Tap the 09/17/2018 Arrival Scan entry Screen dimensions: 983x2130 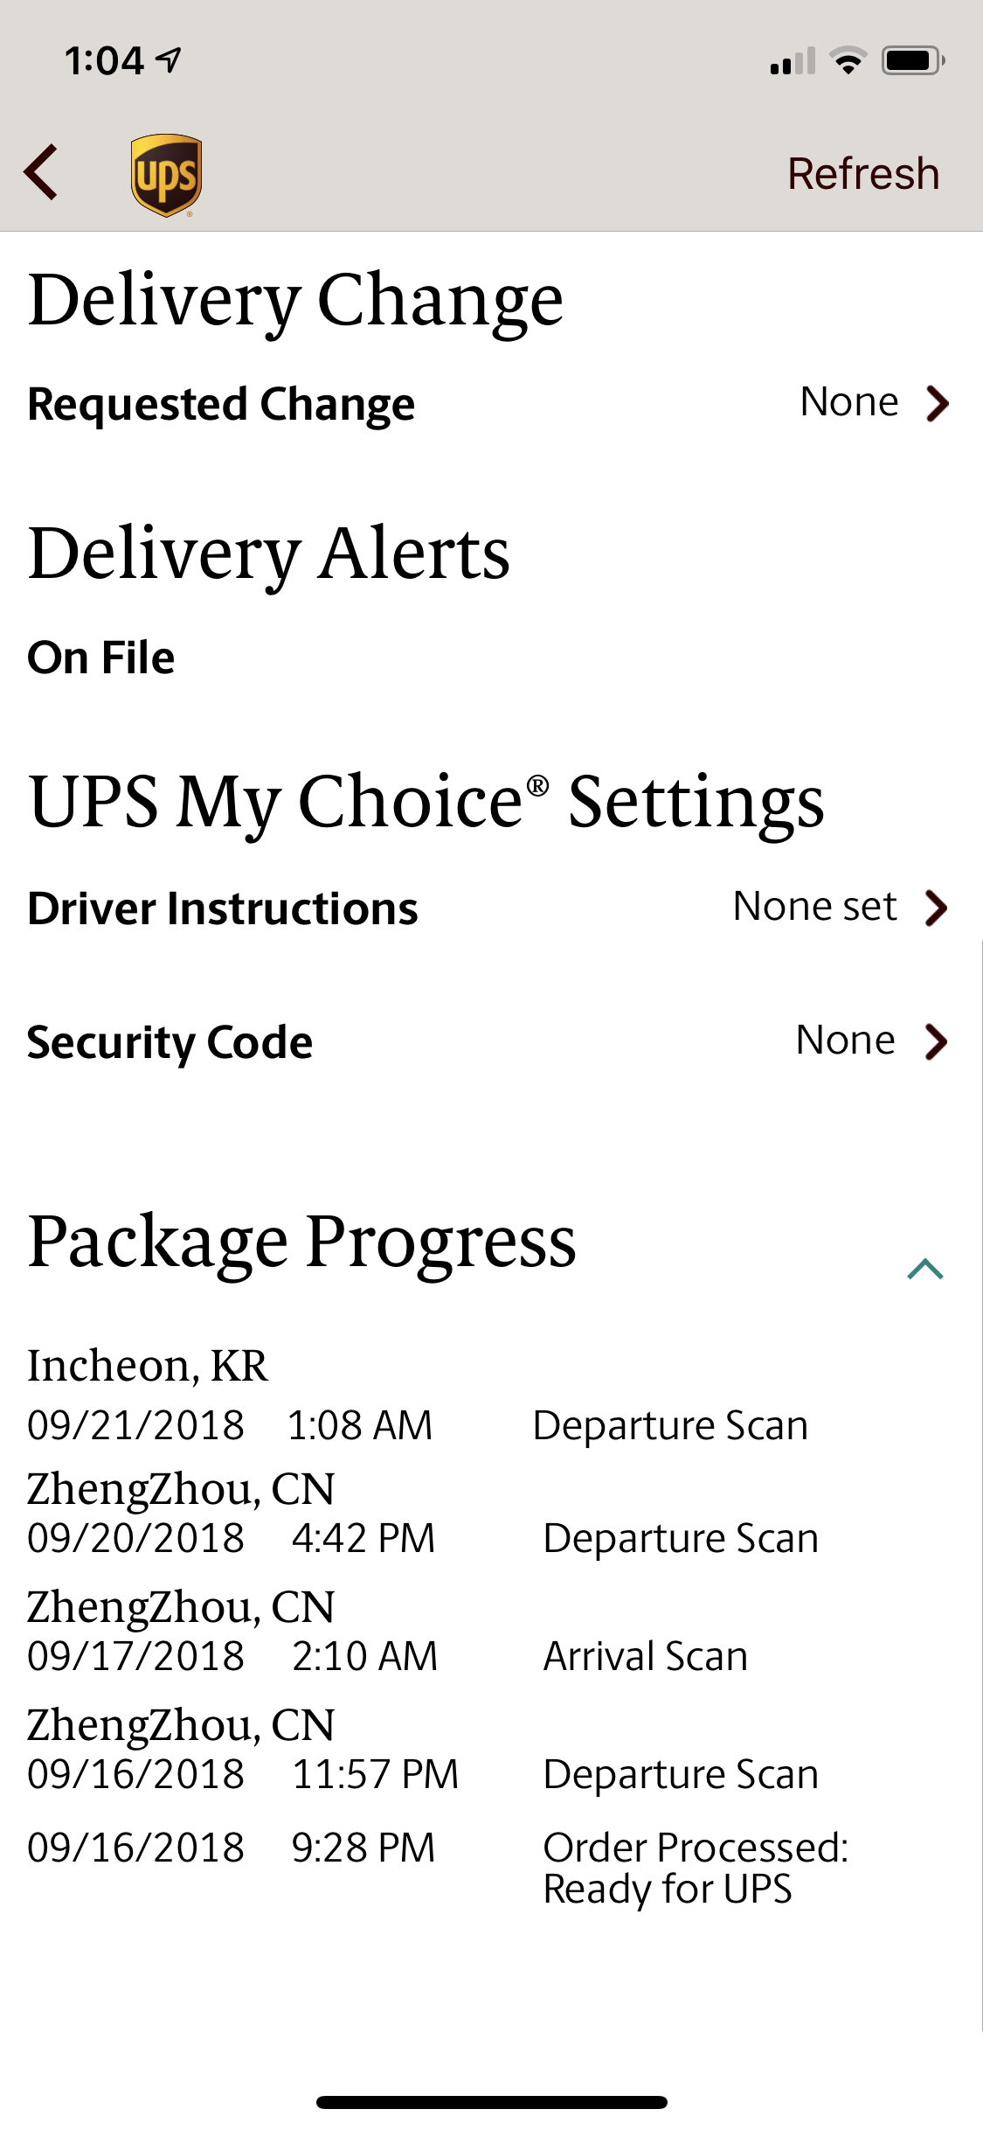pos(388,1632)
